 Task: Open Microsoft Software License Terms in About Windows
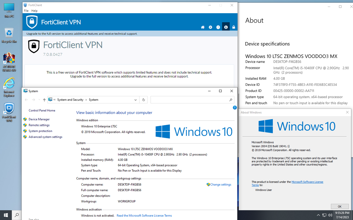307,182
